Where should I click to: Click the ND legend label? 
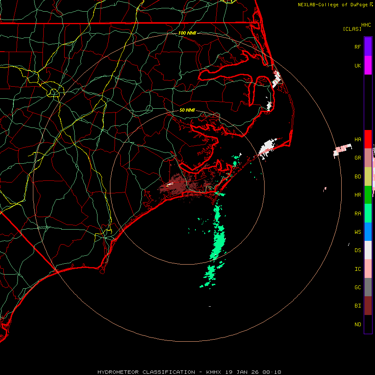pos(357,325)
